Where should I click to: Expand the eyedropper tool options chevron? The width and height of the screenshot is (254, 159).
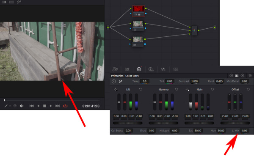(10, 106)
